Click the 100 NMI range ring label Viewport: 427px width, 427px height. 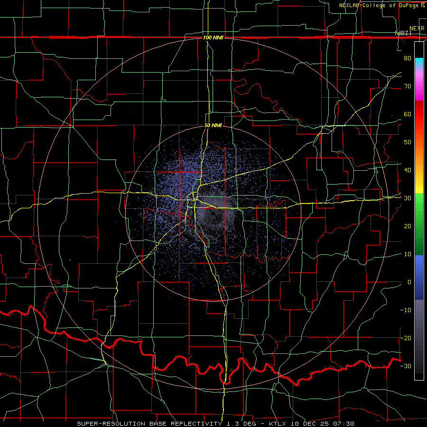point(213,37)
